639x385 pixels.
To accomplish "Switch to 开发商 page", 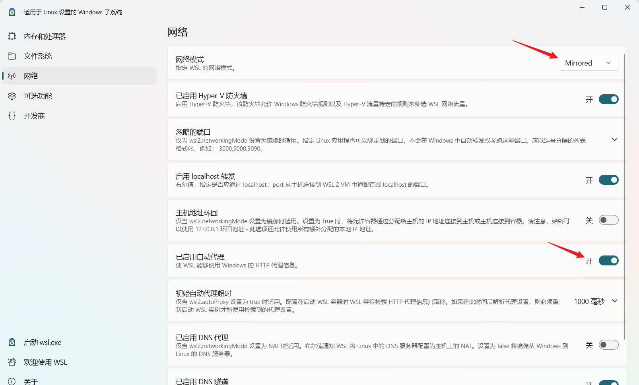I will 80,116.
